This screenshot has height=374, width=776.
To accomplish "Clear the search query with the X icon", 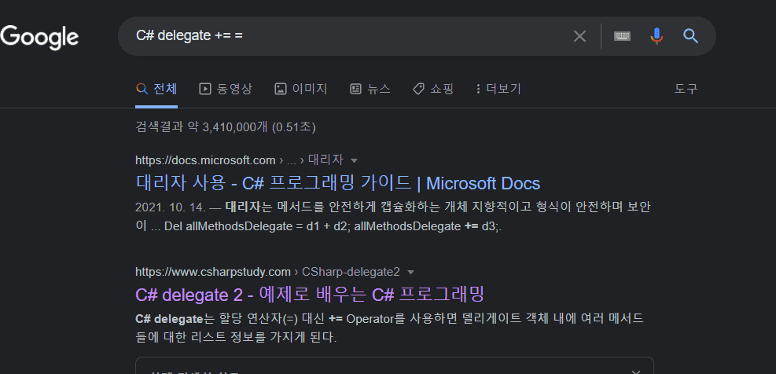I will (x=579, y=36).
